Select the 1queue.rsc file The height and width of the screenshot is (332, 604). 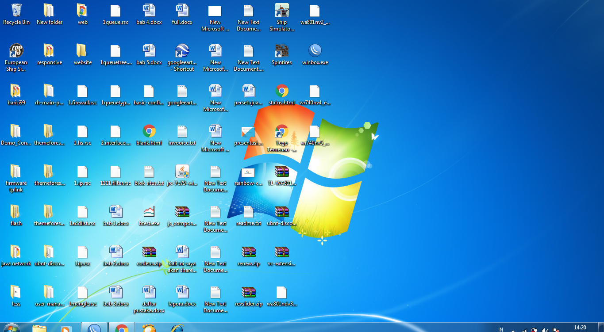pyautogui.click(x=115, y=11)
